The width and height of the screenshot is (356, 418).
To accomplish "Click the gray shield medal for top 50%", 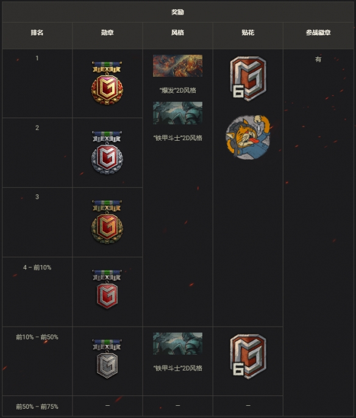I will tap(107, 359).
